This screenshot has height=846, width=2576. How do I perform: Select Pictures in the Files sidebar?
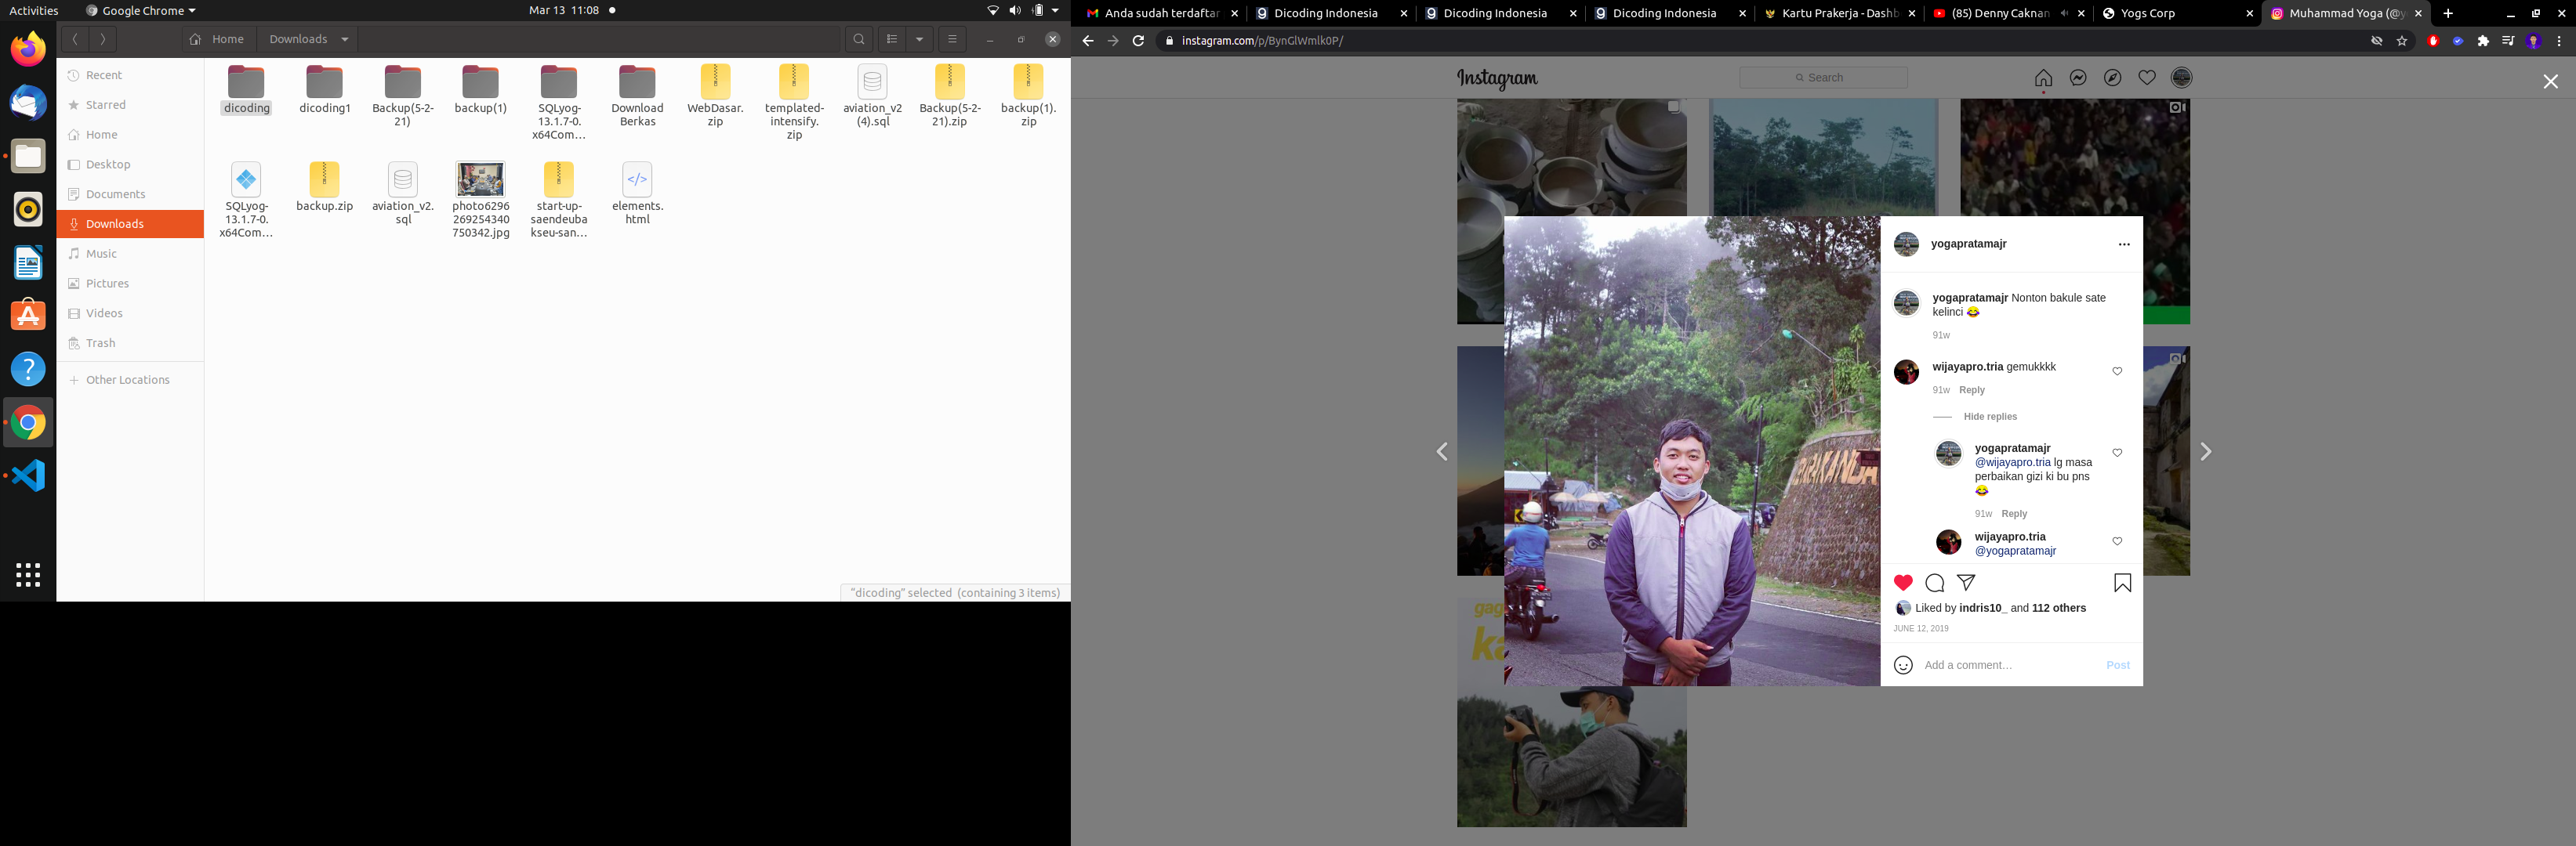pos(107,284)
